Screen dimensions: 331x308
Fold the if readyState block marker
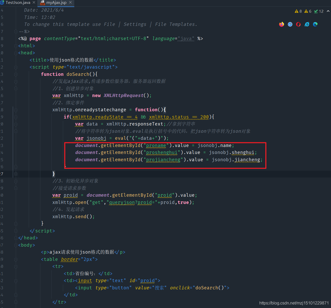pos(16,117)
